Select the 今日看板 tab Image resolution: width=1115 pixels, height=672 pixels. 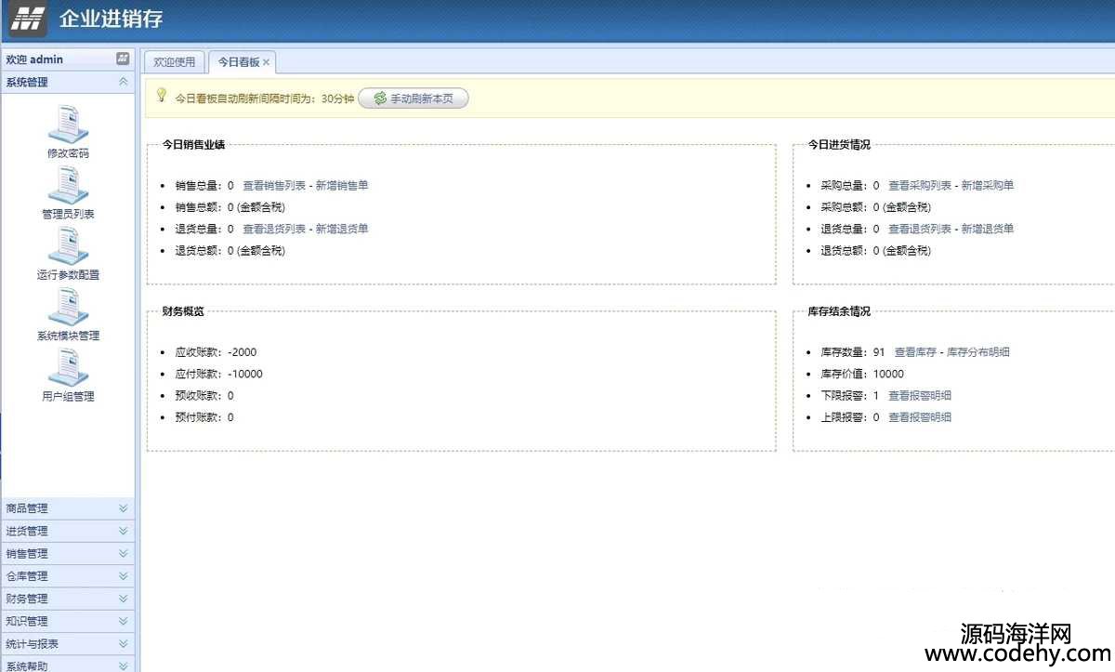(238, 62)
